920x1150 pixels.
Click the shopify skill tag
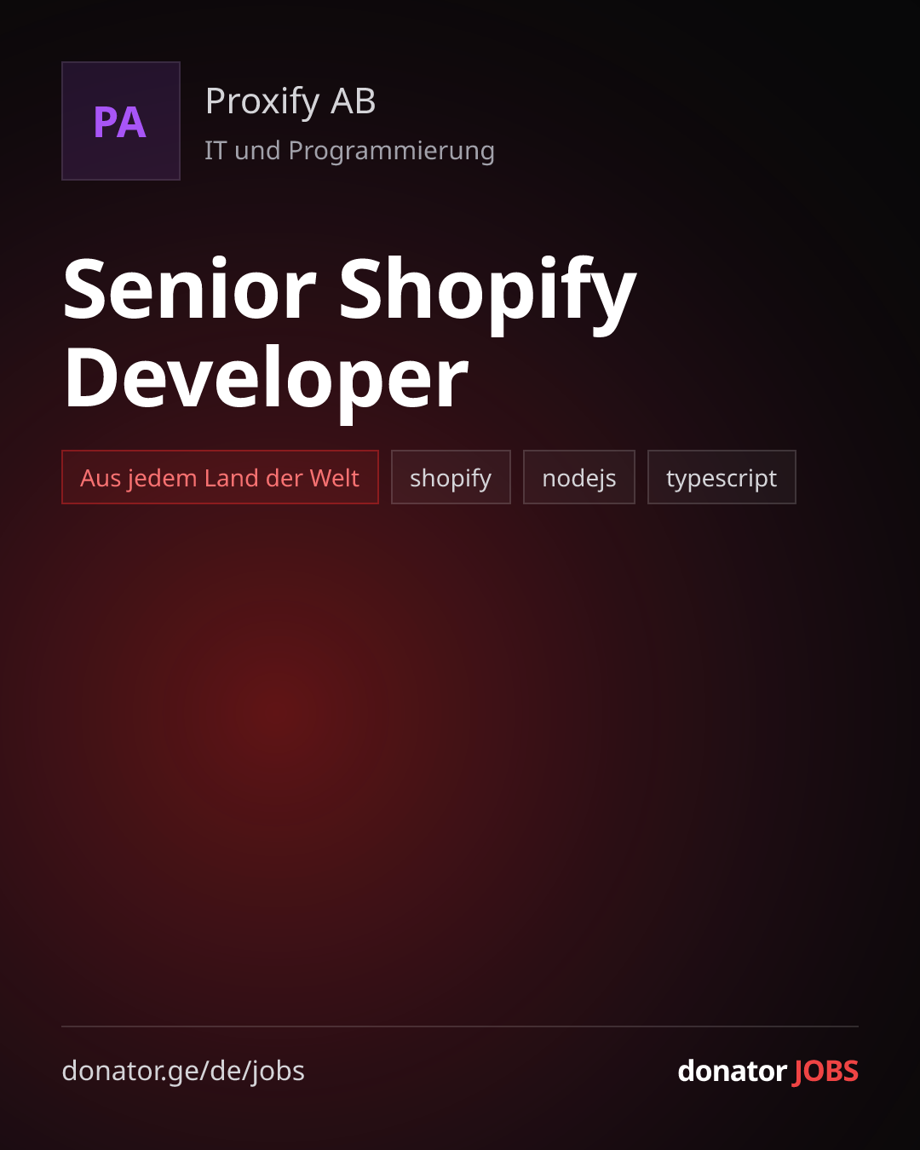pos(451,477)
